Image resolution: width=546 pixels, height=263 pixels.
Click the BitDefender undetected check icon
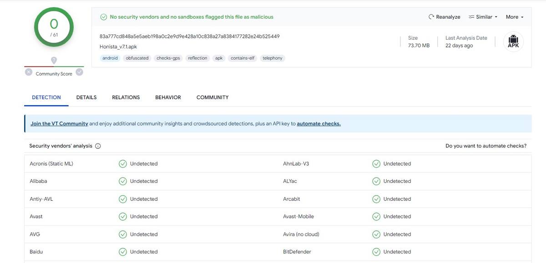click(x=376, y=252)
